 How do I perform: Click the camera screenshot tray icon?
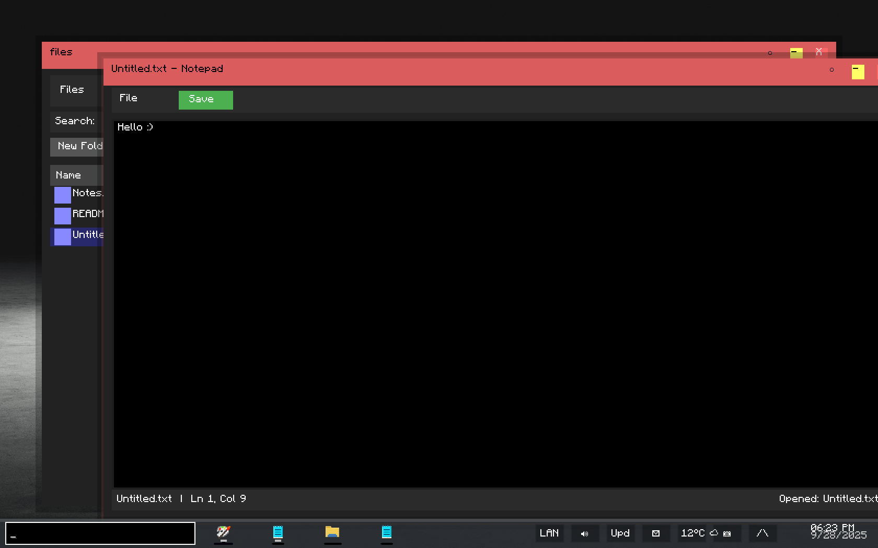click(x=727, y=533)
